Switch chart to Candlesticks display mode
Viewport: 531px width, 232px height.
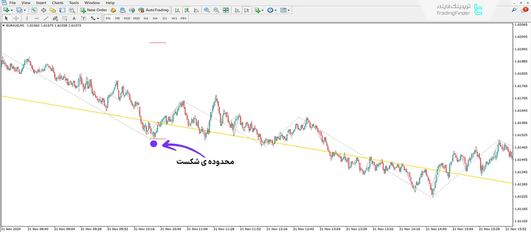pos(187,10)
